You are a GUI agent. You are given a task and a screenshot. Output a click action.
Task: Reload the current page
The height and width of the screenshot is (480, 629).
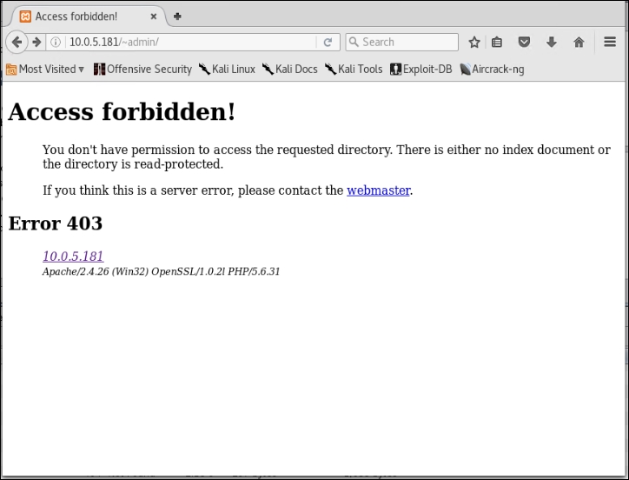click(328, 42)
